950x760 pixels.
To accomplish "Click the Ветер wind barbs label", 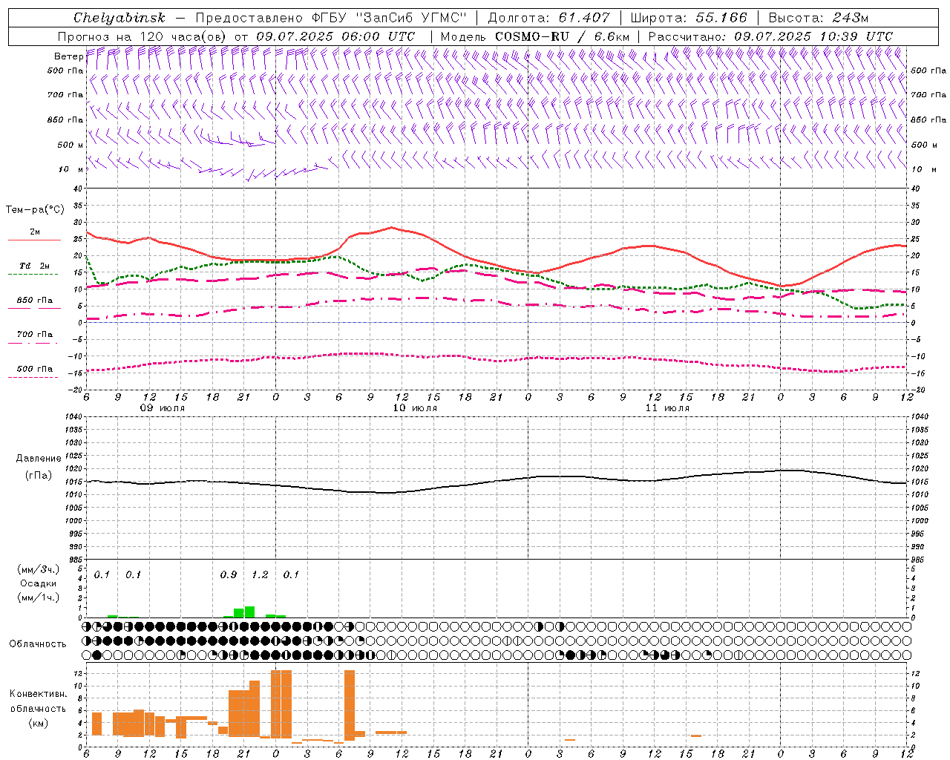I will [x=68, y=56].
